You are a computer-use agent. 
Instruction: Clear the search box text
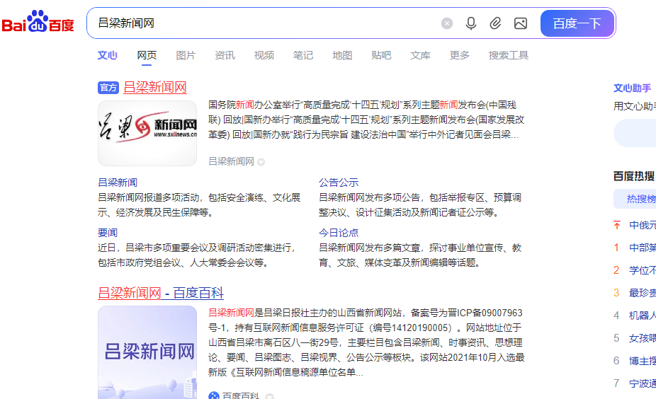coord(447,23)
